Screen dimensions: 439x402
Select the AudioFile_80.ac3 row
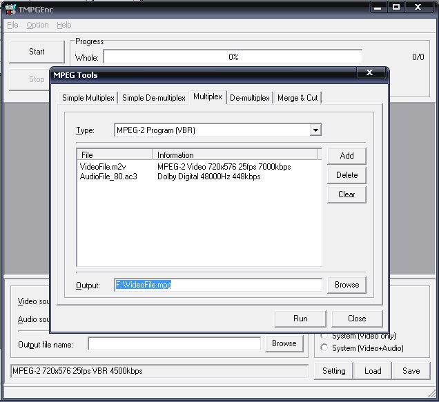click(x=199, y=177)
